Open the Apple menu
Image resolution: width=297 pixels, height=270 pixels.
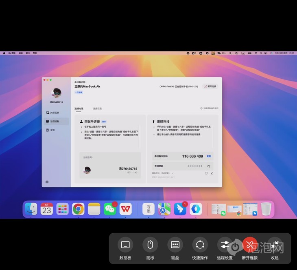[x=4, y=53]
